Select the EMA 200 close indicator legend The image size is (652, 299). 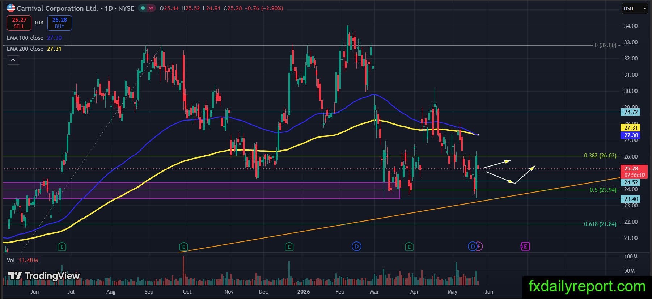point(25,49)
